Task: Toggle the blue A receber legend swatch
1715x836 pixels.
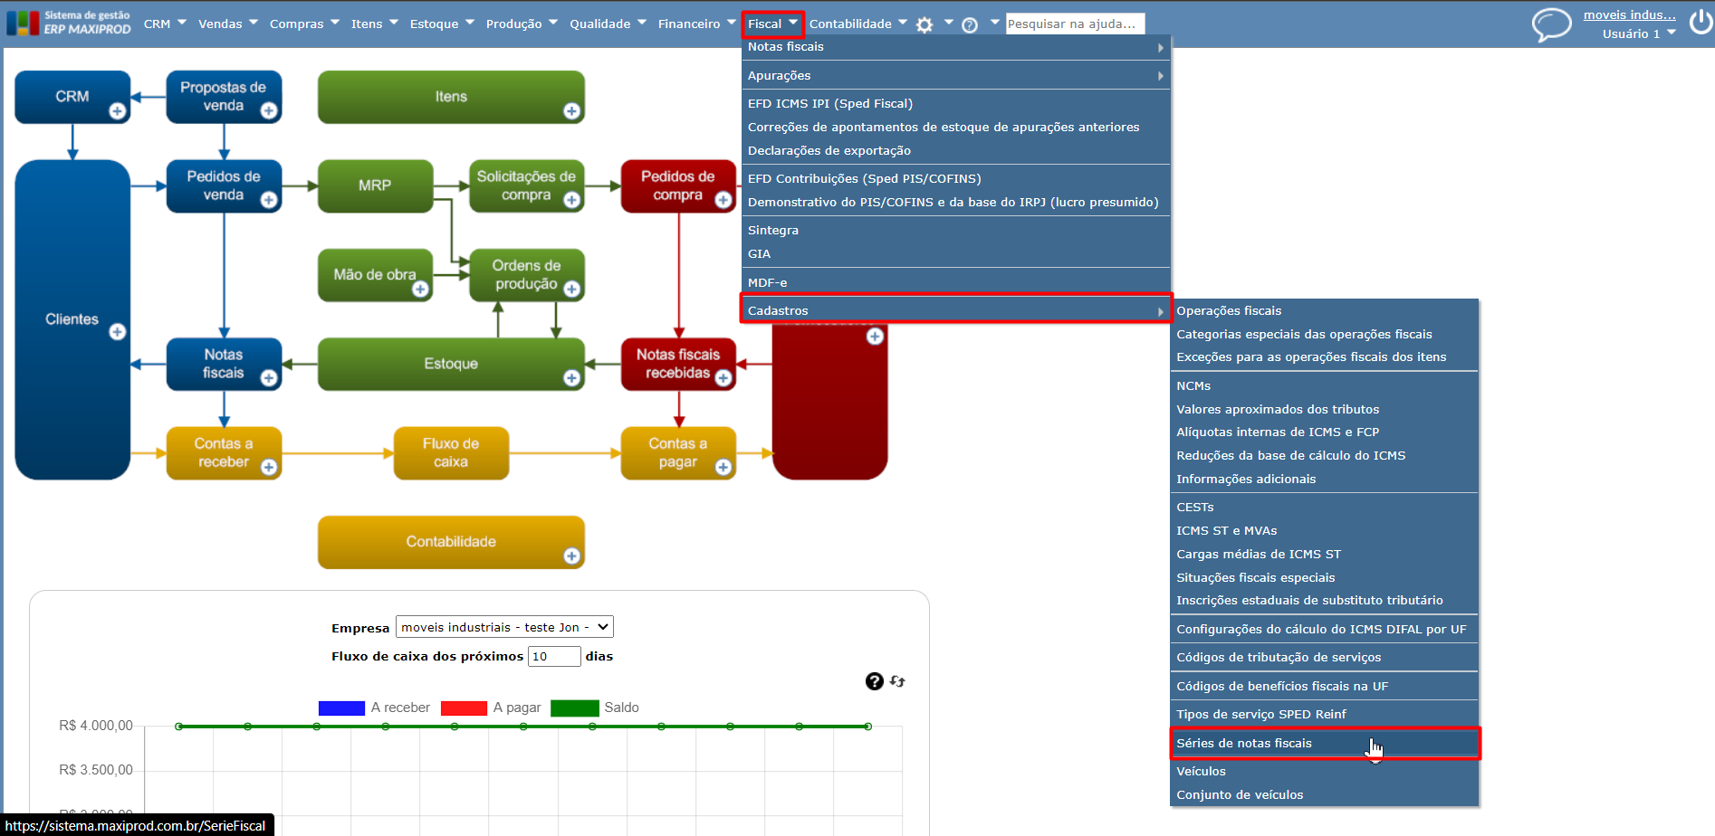Action: pyautogui.click(x=341, y=708)
